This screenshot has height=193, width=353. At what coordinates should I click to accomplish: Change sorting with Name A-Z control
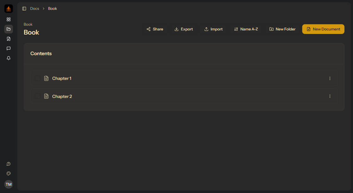pos(246,29)
